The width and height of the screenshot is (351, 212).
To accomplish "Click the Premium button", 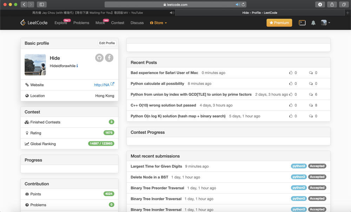I will tap(279, 22).
